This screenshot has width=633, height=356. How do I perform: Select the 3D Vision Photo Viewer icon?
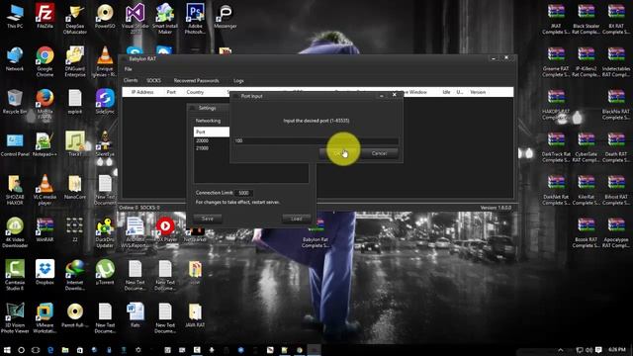(x=15, y=318)
